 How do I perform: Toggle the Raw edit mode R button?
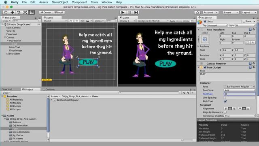coord(253,43)
